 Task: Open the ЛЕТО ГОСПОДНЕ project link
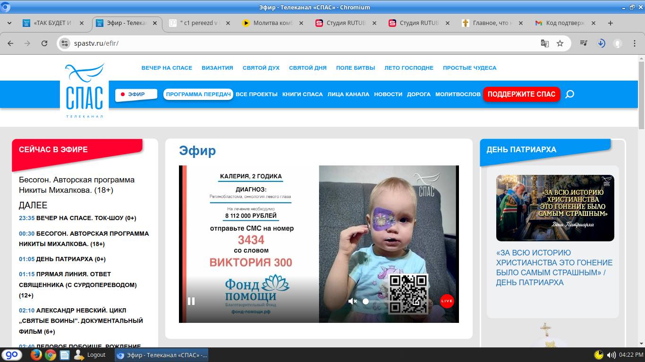click(409, 68)
